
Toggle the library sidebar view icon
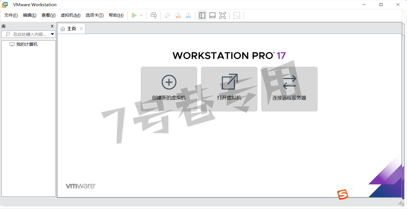click(202, 16)
